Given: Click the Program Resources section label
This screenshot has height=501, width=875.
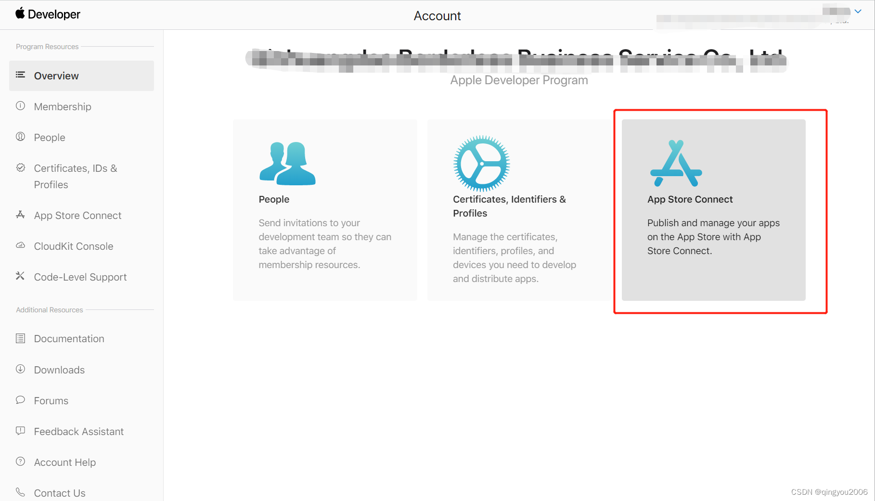Looking at the screenshot, I should click(x=47, y=47).
